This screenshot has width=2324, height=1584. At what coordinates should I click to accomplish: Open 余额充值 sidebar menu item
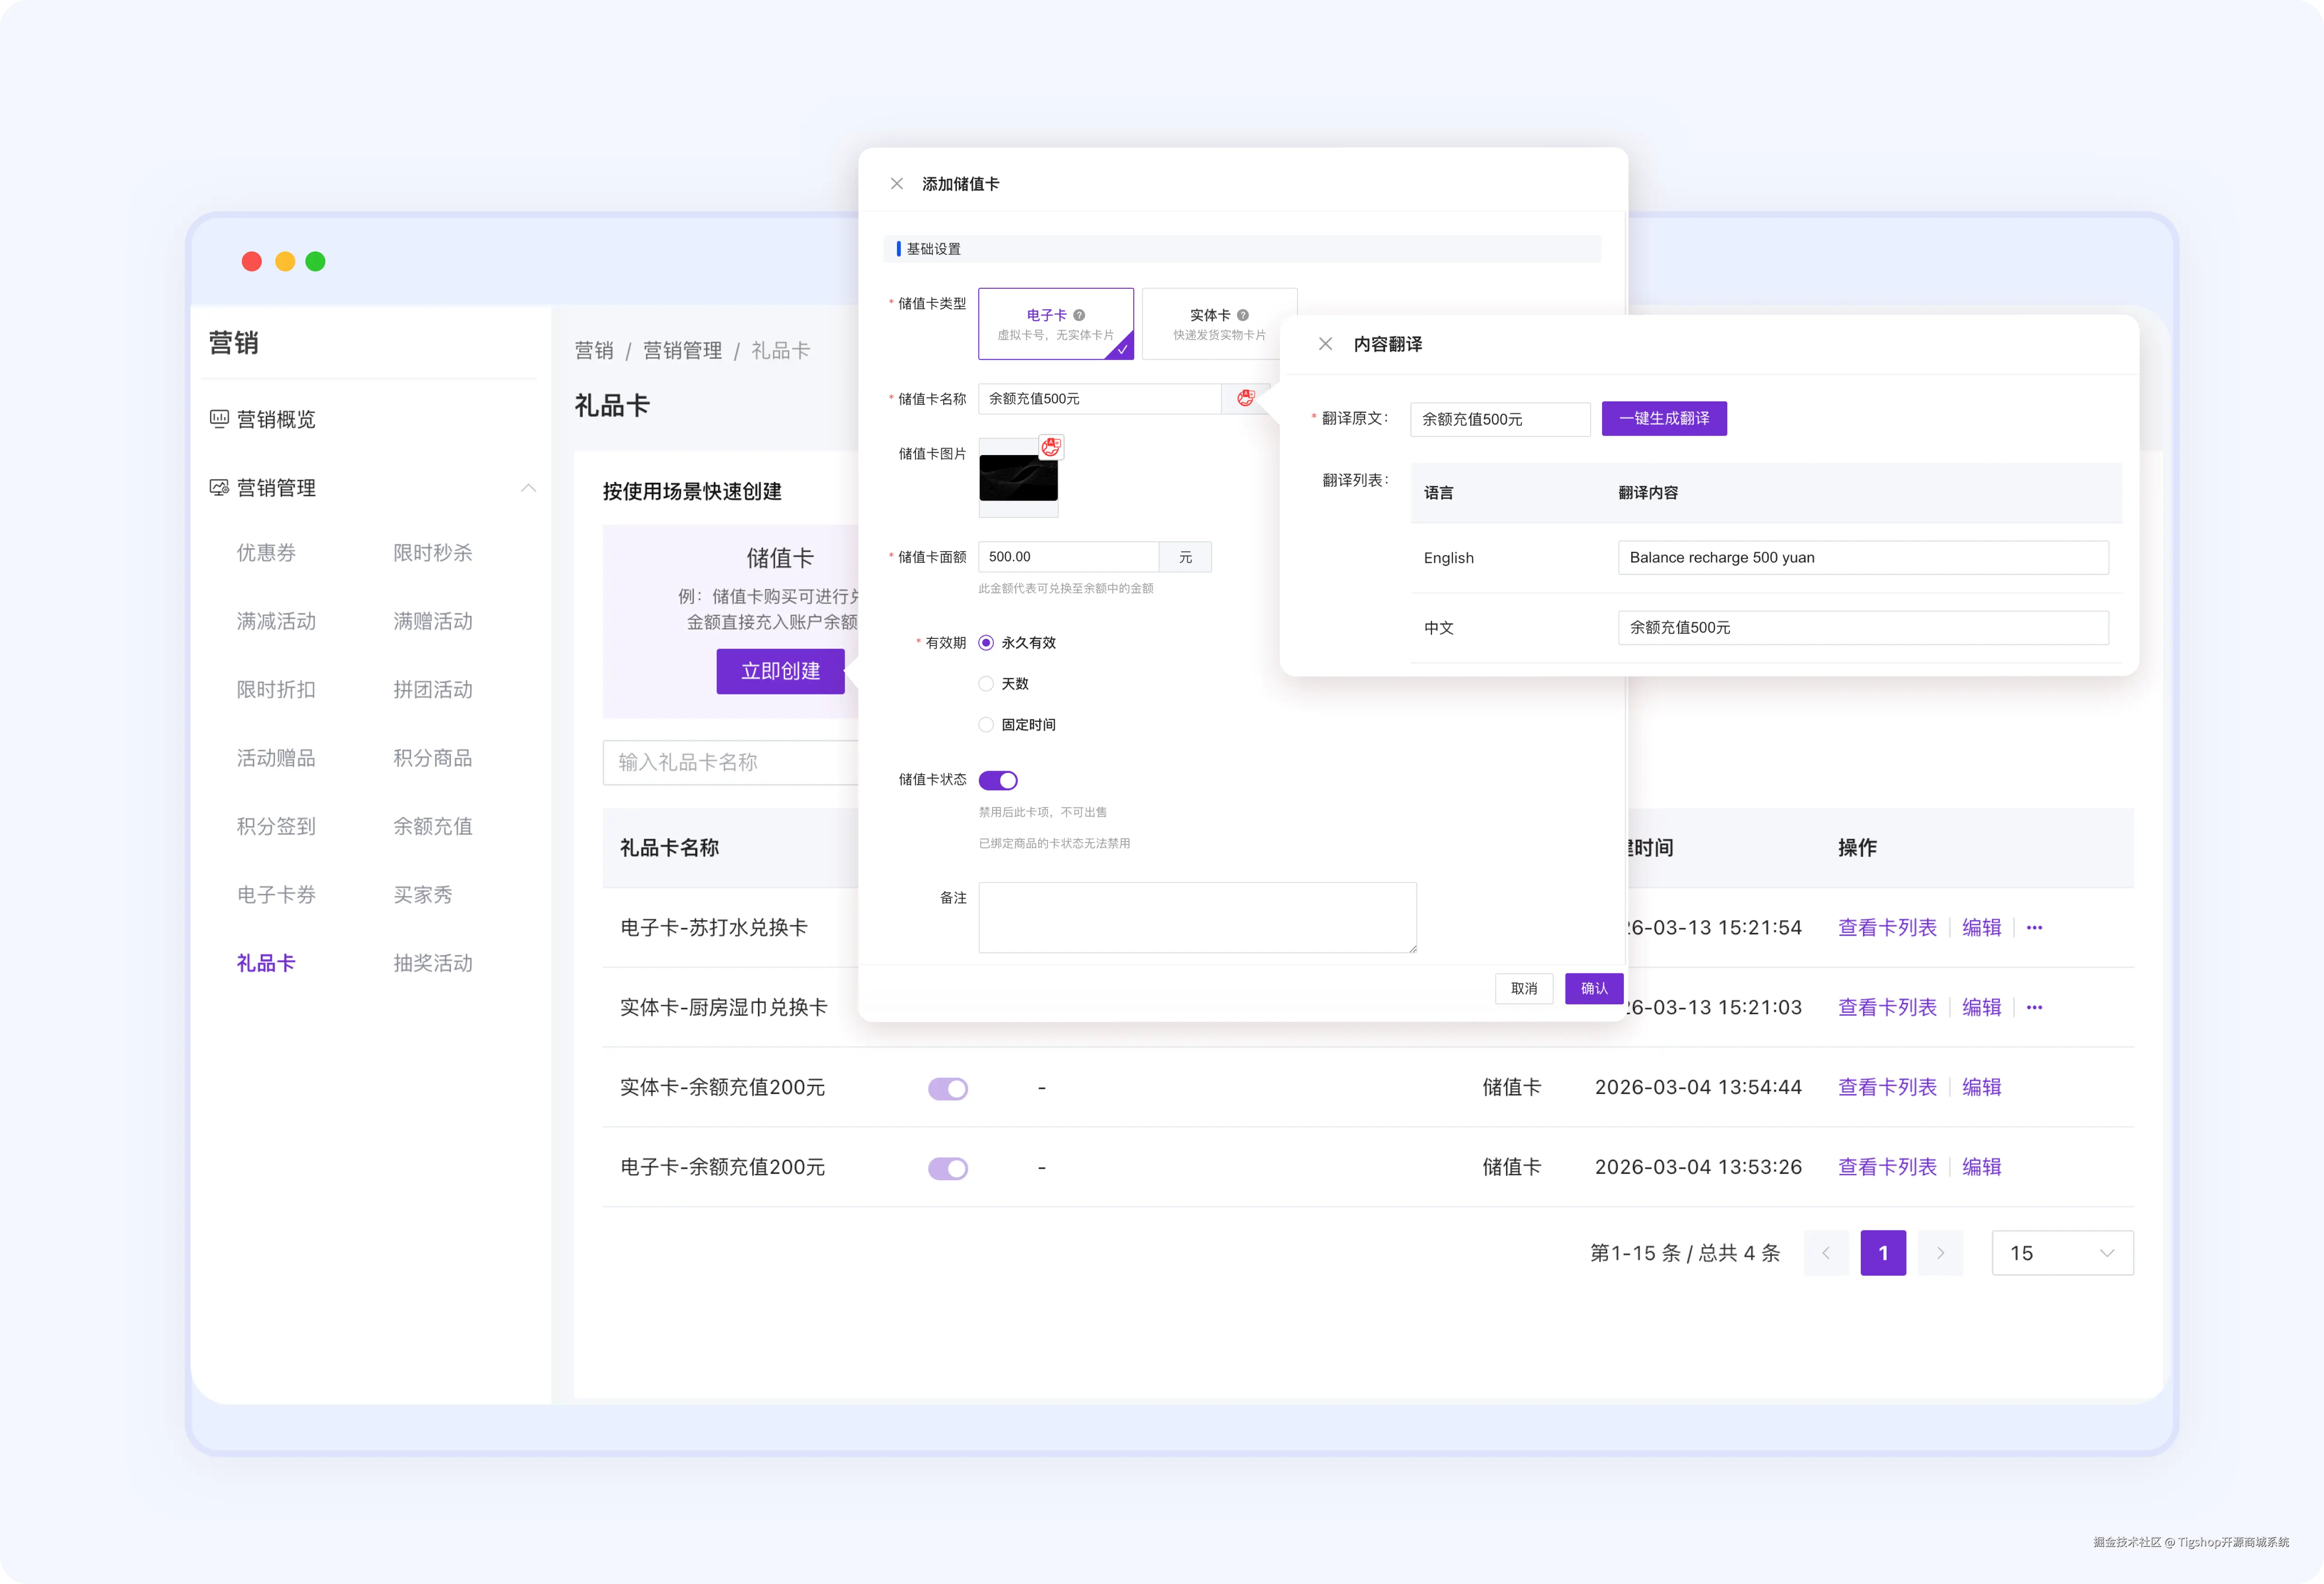[432, 826]
